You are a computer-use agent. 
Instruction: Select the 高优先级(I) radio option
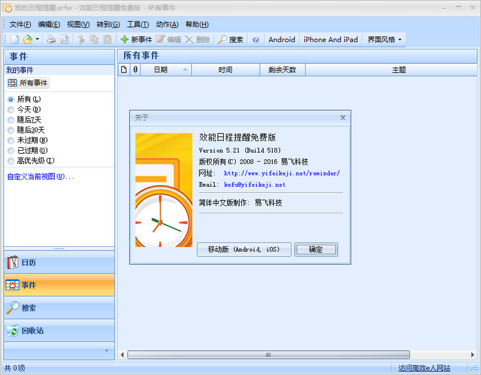pos(31,160)
